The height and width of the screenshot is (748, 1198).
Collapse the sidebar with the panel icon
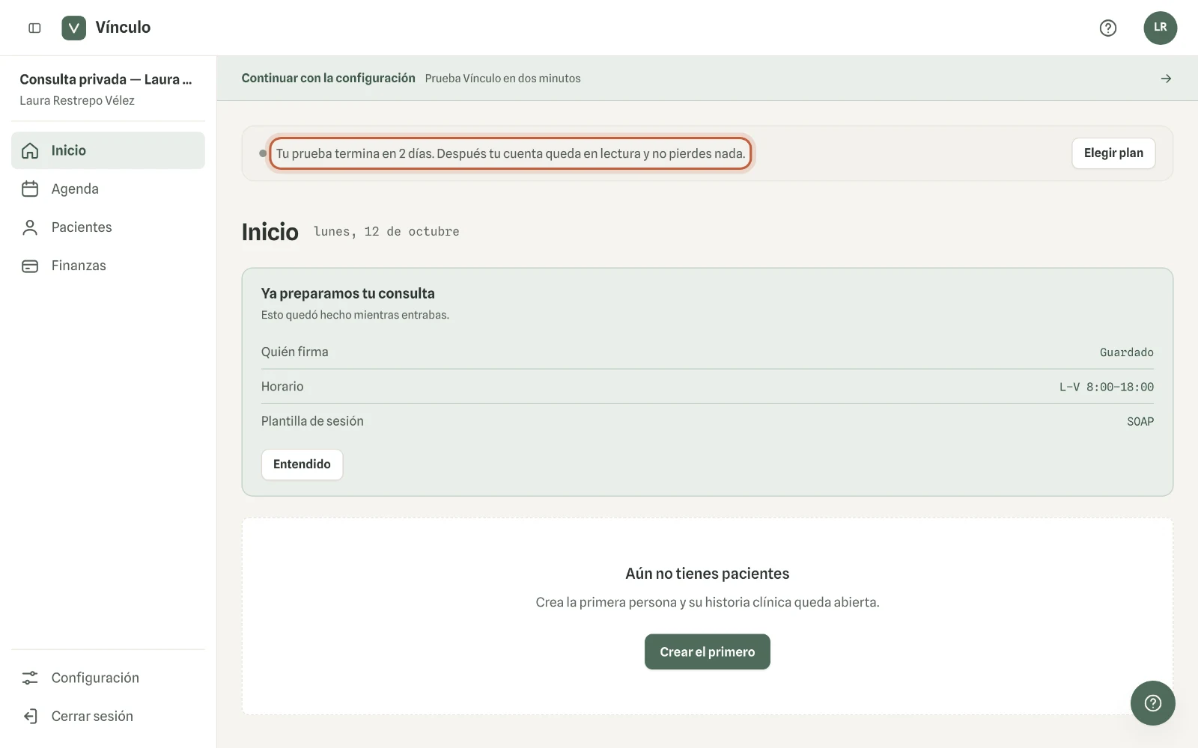(34, 28)
